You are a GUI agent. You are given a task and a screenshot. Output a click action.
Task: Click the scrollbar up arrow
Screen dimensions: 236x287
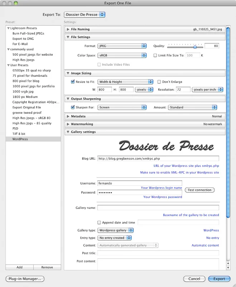(228, 263)
